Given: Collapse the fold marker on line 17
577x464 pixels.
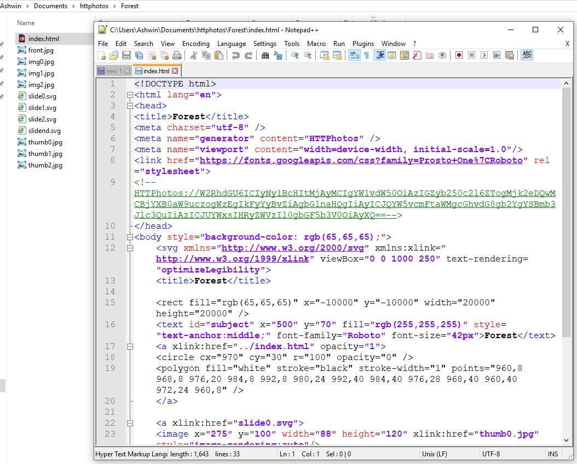Looking at the screenshot, I should 130,346.
